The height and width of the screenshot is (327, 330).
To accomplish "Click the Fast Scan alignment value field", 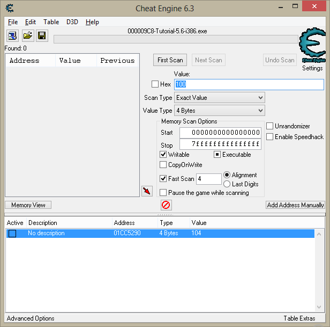I will click(x=209, y=179).
